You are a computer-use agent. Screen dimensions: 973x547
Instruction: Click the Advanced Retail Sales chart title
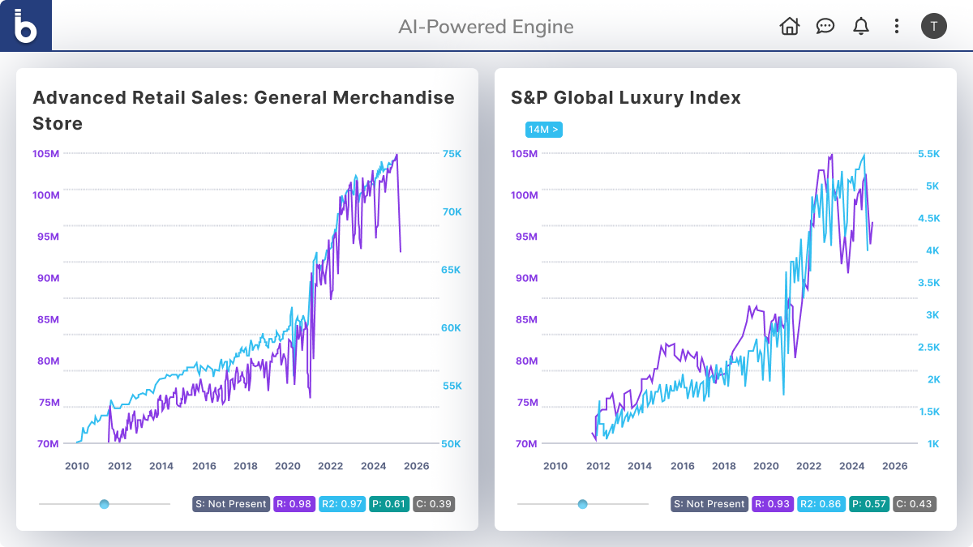pyautogui.click(x=243, y=110)
